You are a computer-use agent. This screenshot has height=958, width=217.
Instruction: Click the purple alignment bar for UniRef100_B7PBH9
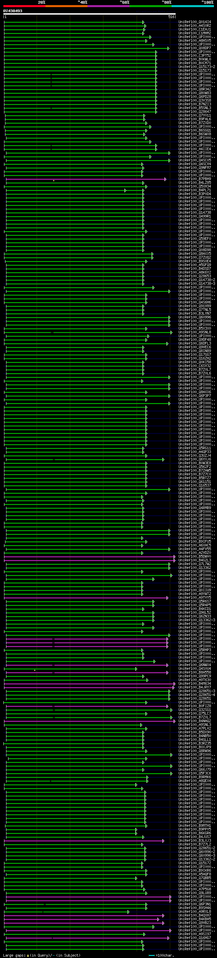[86, 179]
